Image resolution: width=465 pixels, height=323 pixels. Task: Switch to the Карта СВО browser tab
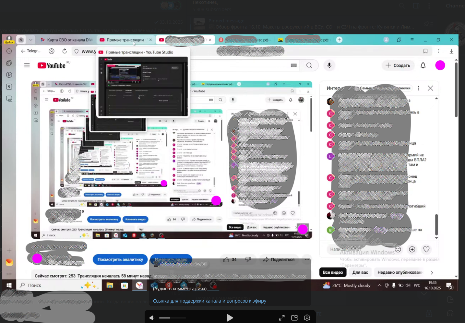pyautogui.click(x=66, y=40)
